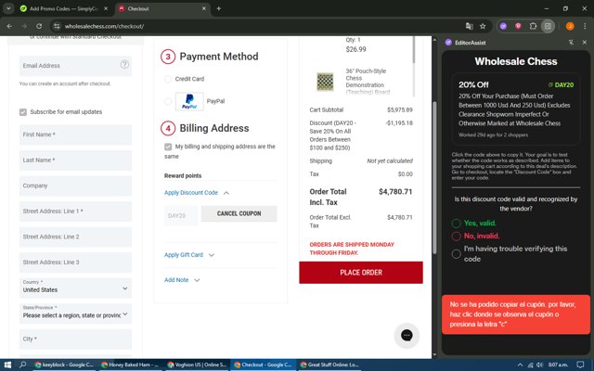
Task: Collapse the Apply Discount Code section
Action: [x=197, y=193]
